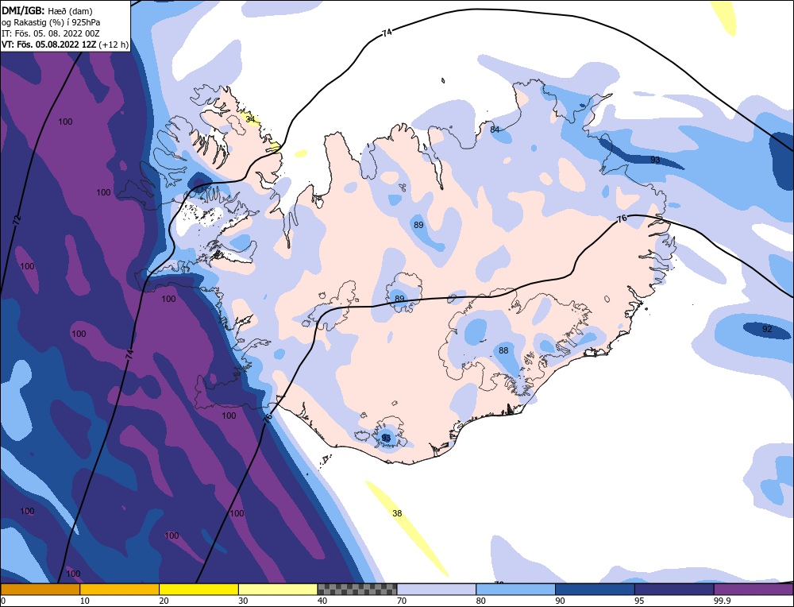Click the "92" value in the dark blue oval
794x607 pixels.
coord(767,330)
